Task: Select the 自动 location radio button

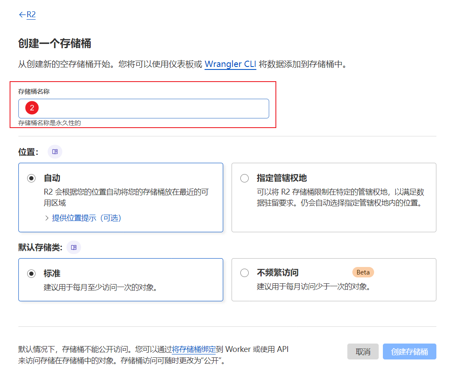Action: [31, 178]
